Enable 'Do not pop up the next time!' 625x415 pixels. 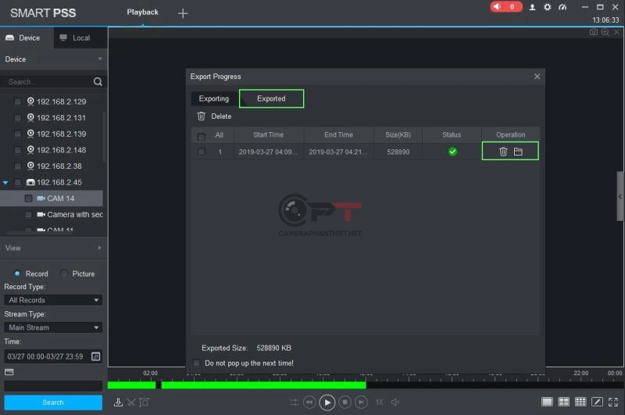[197, 363]
